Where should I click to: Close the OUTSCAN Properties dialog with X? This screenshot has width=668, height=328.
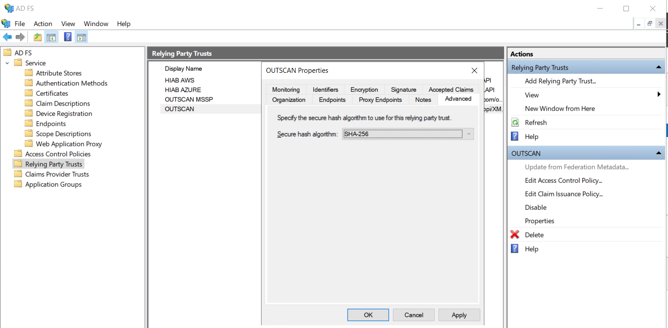[474, 71]
